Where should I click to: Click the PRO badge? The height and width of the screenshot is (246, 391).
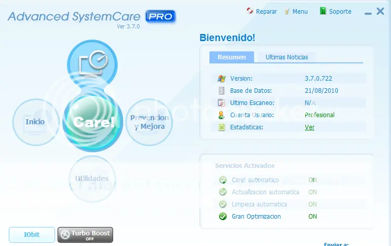[161, 16]
